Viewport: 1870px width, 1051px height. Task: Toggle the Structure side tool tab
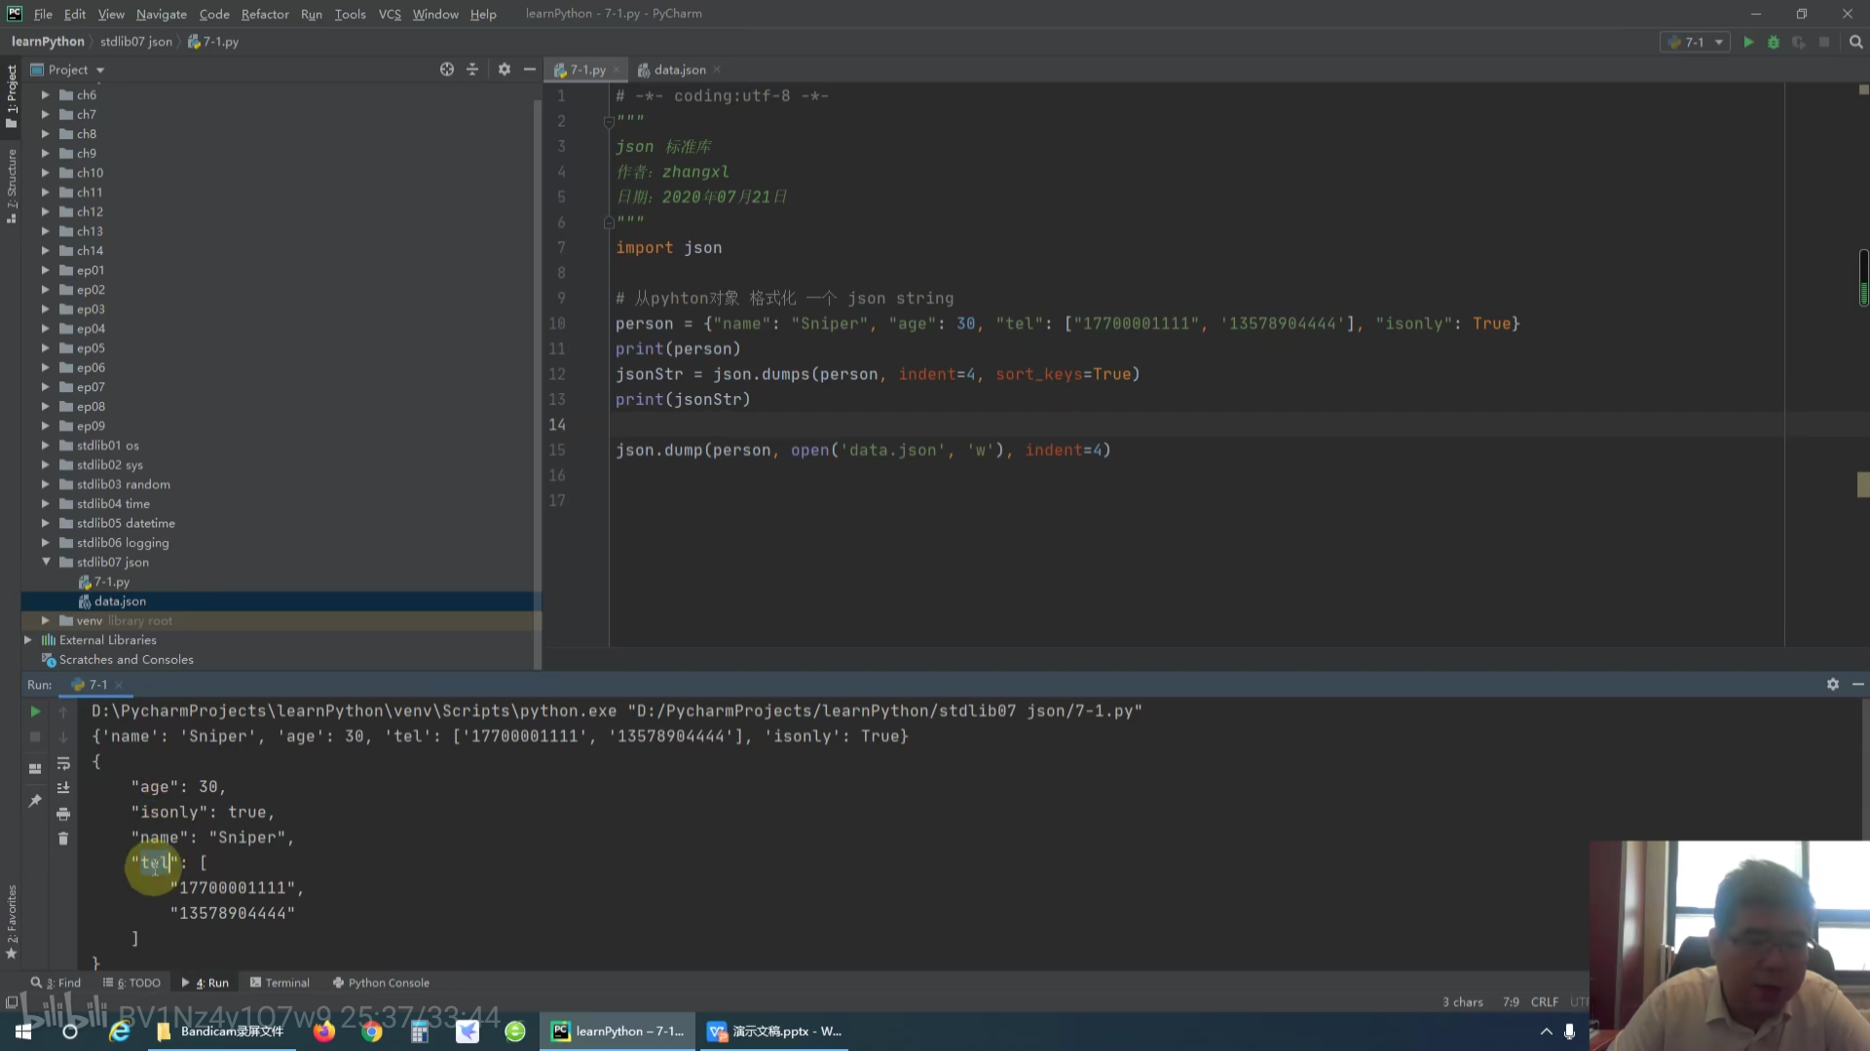[12, 185]
